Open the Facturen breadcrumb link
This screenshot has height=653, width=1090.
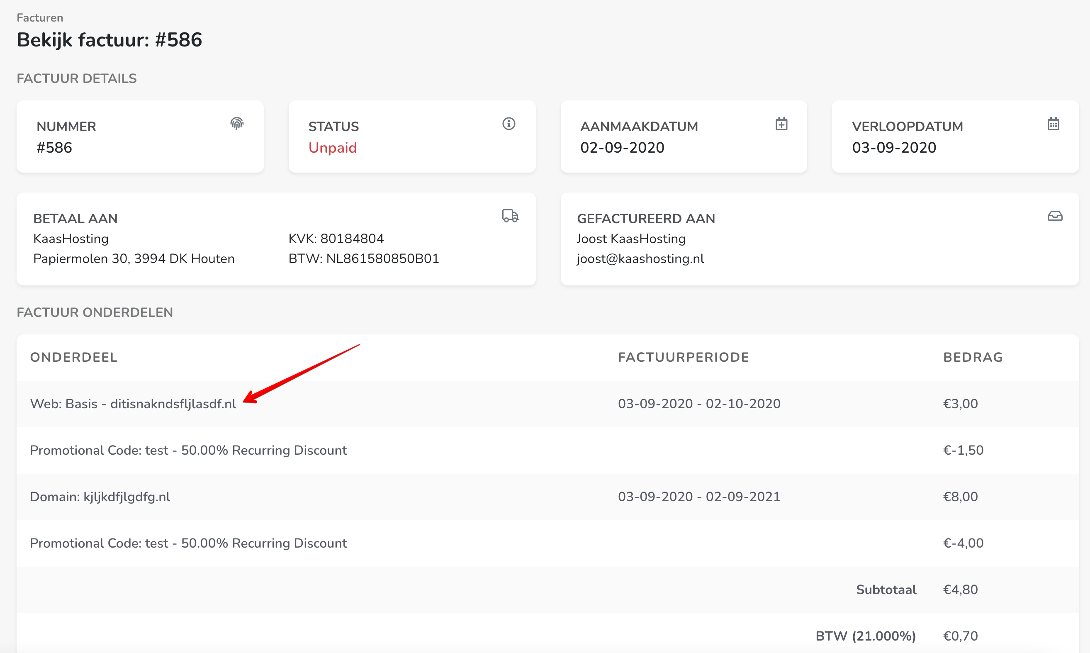coord(40,17)
